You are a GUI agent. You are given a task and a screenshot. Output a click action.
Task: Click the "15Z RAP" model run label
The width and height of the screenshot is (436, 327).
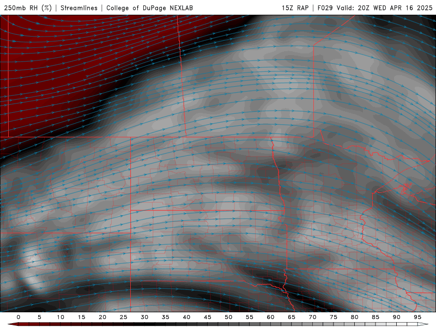pos(295,8)
